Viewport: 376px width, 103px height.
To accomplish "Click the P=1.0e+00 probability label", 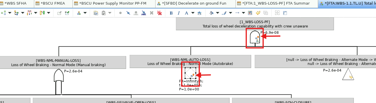I will (189, 89).
